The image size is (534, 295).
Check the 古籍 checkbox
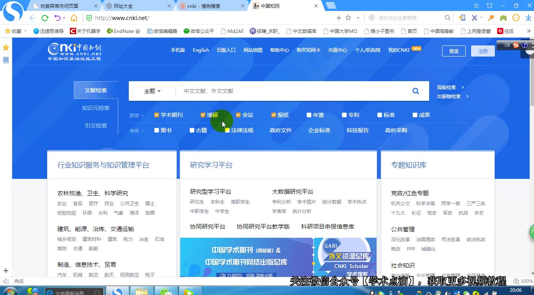(x=192, y=130)
